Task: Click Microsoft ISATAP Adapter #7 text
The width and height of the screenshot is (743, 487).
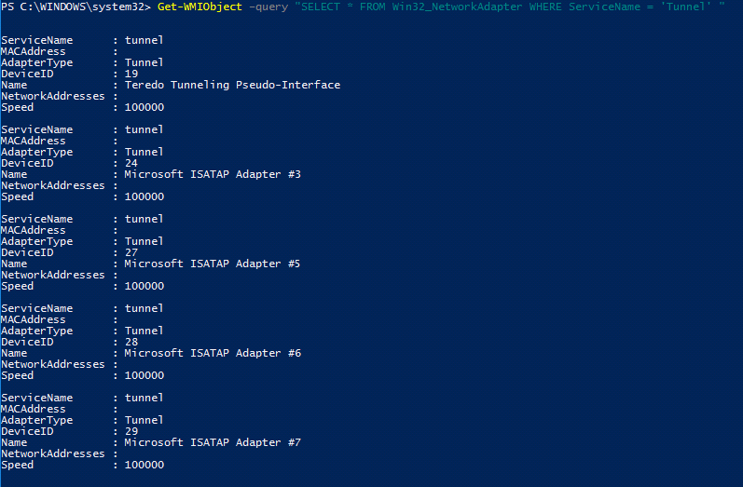Action: pyautogui.click(x=213, y=442)
